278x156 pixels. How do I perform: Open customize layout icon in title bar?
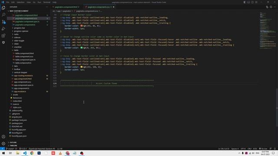[256, 2]
